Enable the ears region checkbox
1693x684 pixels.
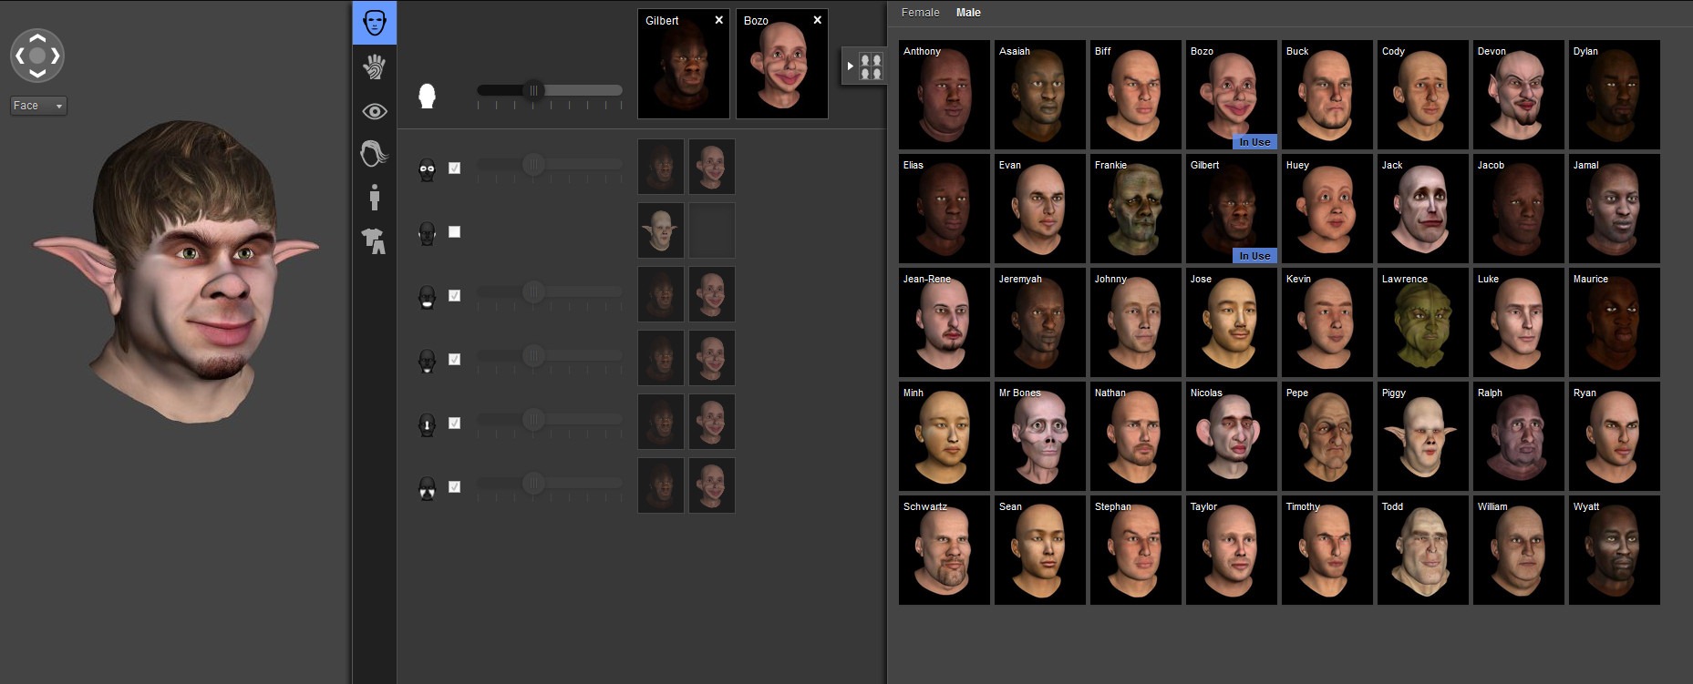[454, 232]
